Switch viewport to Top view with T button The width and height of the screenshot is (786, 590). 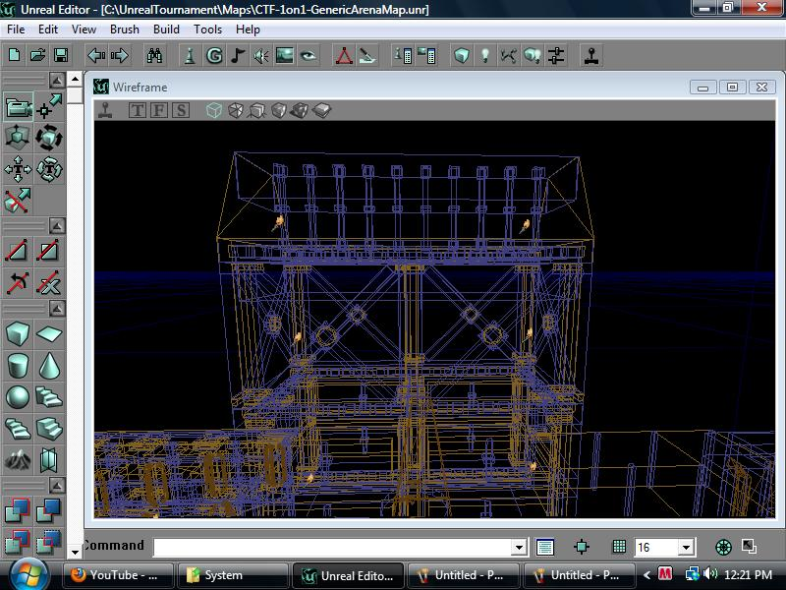click(138, 110)
